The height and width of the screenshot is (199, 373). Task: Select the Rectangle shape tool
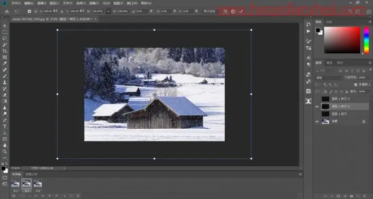[5, 139]
